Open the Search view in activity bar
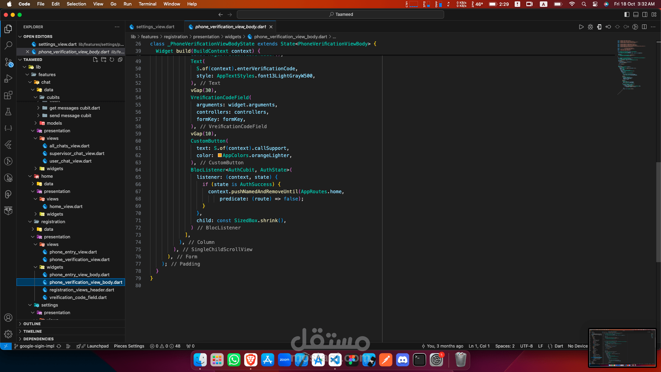The width and height of the screenshot is (661, 372). tap(8, 45)
